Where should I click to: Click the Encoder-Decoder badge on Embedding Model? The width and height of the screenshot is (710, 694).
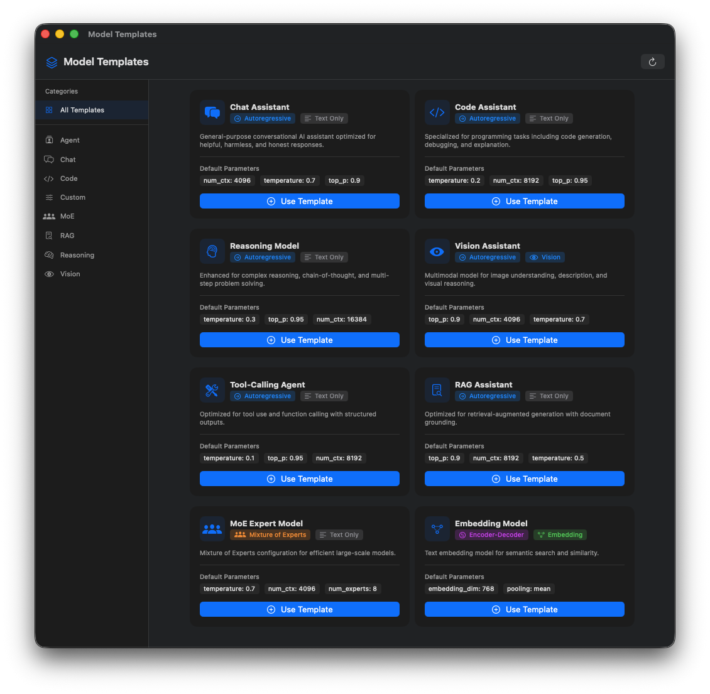point(491,535)
